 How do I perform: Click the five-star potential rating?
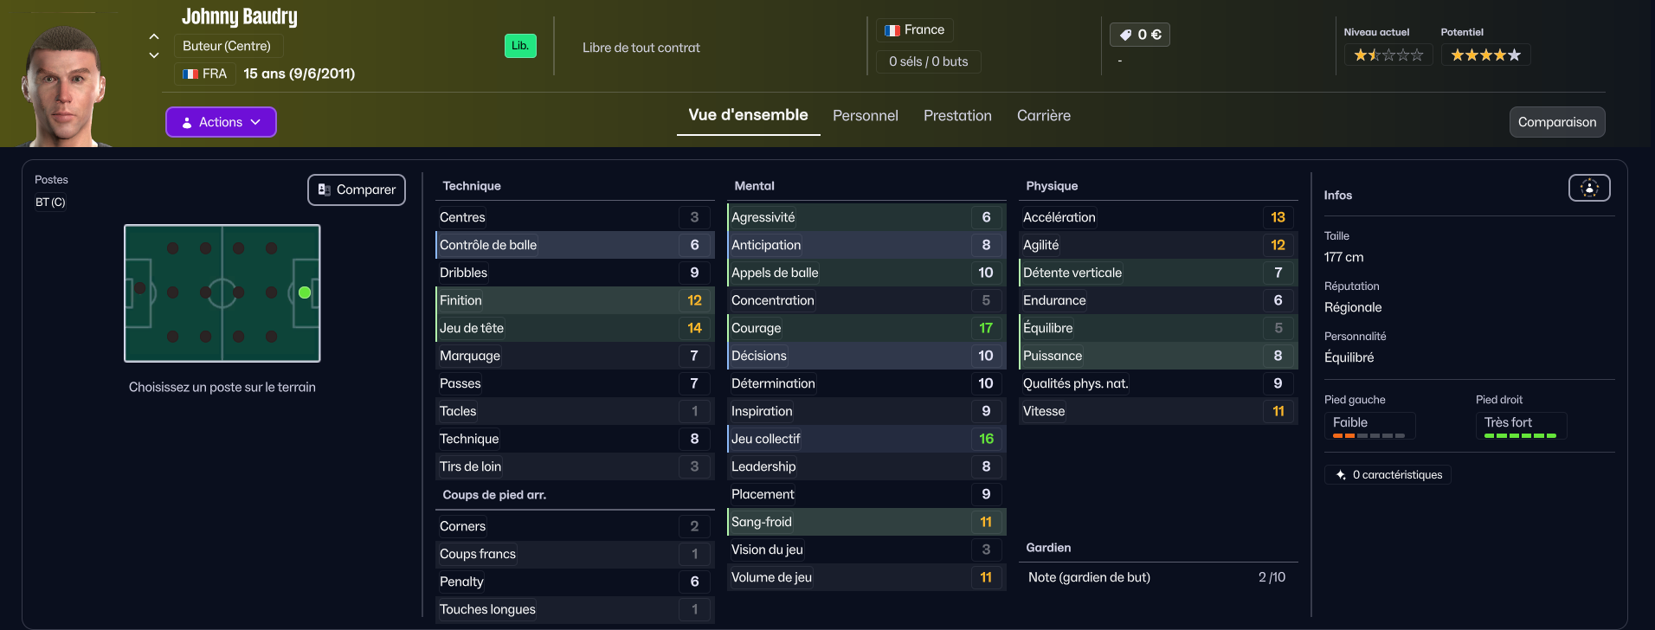(1485, 55)
